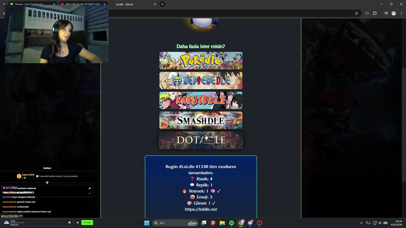
Task: Open the Narutodle game banner
Action: pyautogui.click(x=201, y=100)
